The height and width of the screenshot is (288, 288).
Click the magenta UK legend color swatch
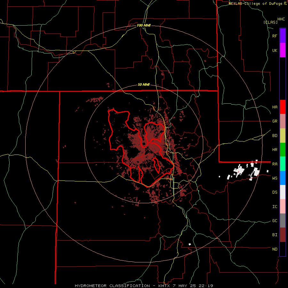tap(283, 50)
